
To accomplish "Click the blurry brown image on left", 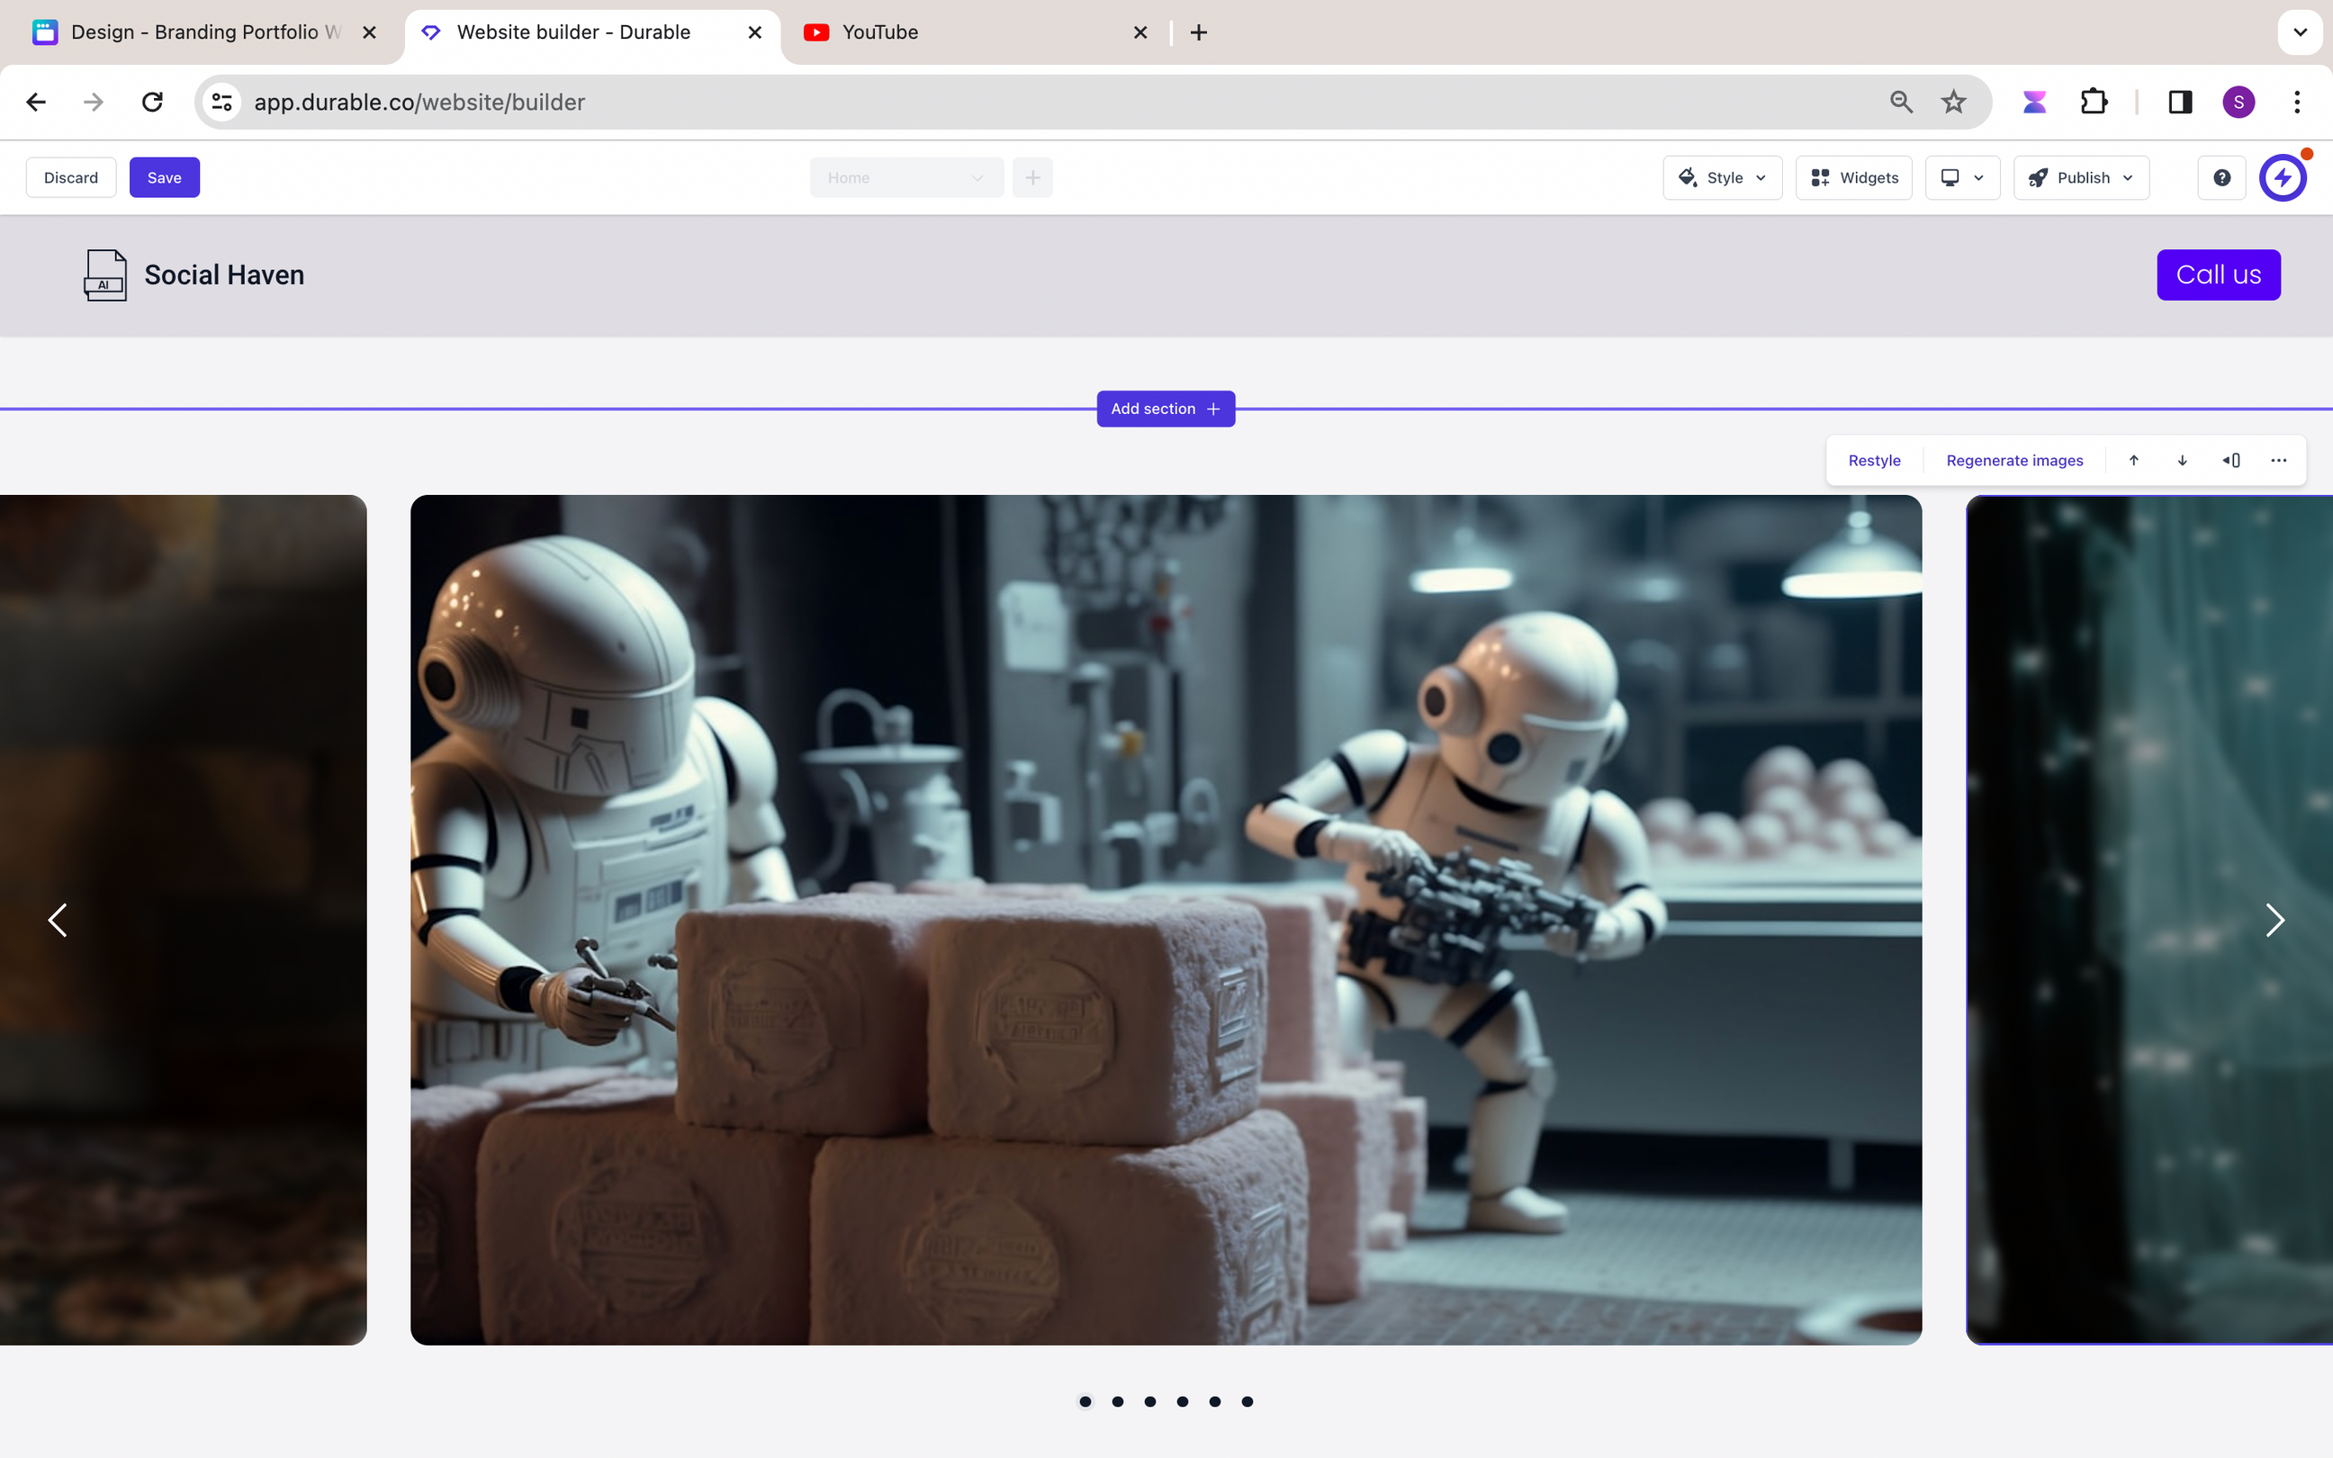I will [x=184, y=920].
